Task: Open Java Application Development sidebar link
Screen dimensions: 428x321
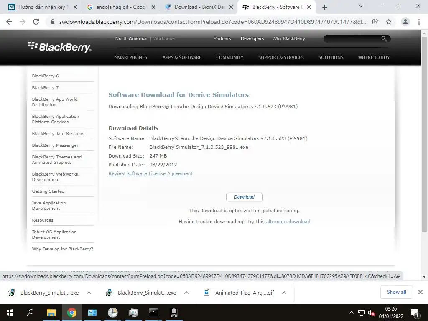Action: (x=49, y=206)
